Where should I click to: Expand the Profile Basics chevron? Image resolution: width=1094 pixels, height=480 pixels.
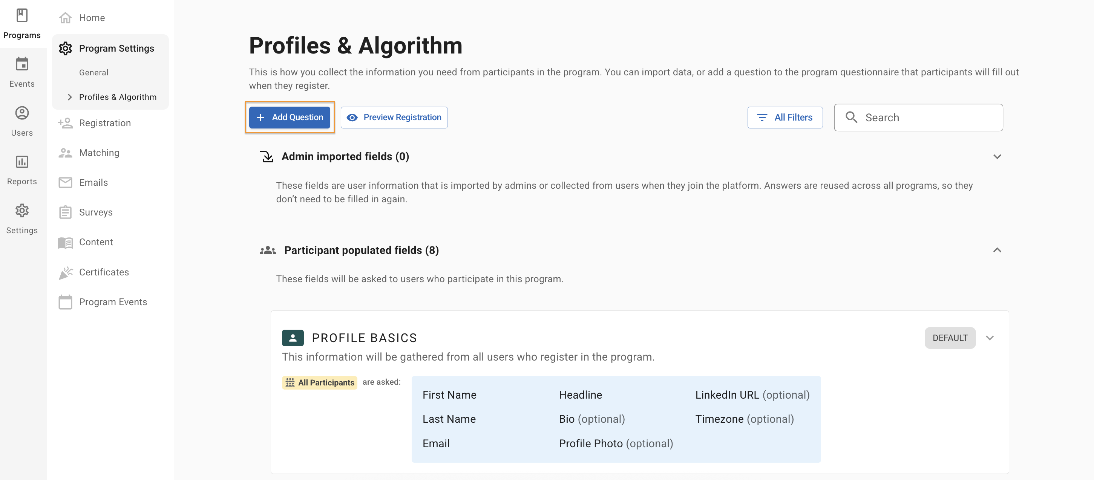(990, 338)
